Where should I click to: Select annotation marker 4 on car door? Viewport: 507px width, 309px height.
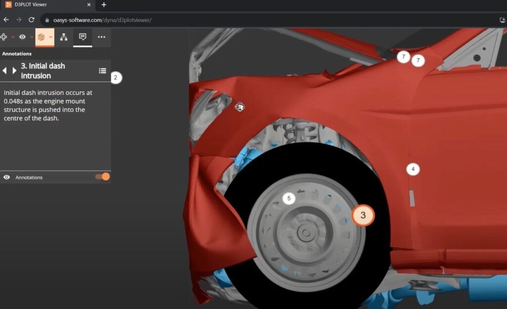[413, 169]
